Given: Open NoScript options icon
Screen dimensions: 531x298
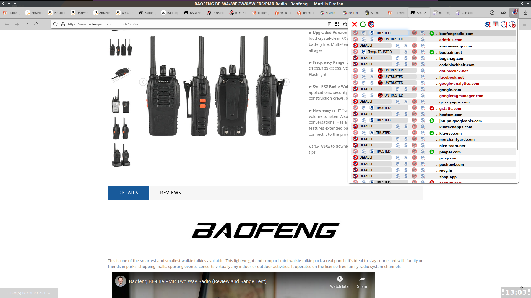Looking at the screenshot, I should tap(371, 24).
